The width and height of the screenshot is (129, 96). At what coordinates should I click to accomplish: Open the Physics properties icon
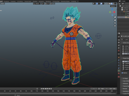click(119, 65)
